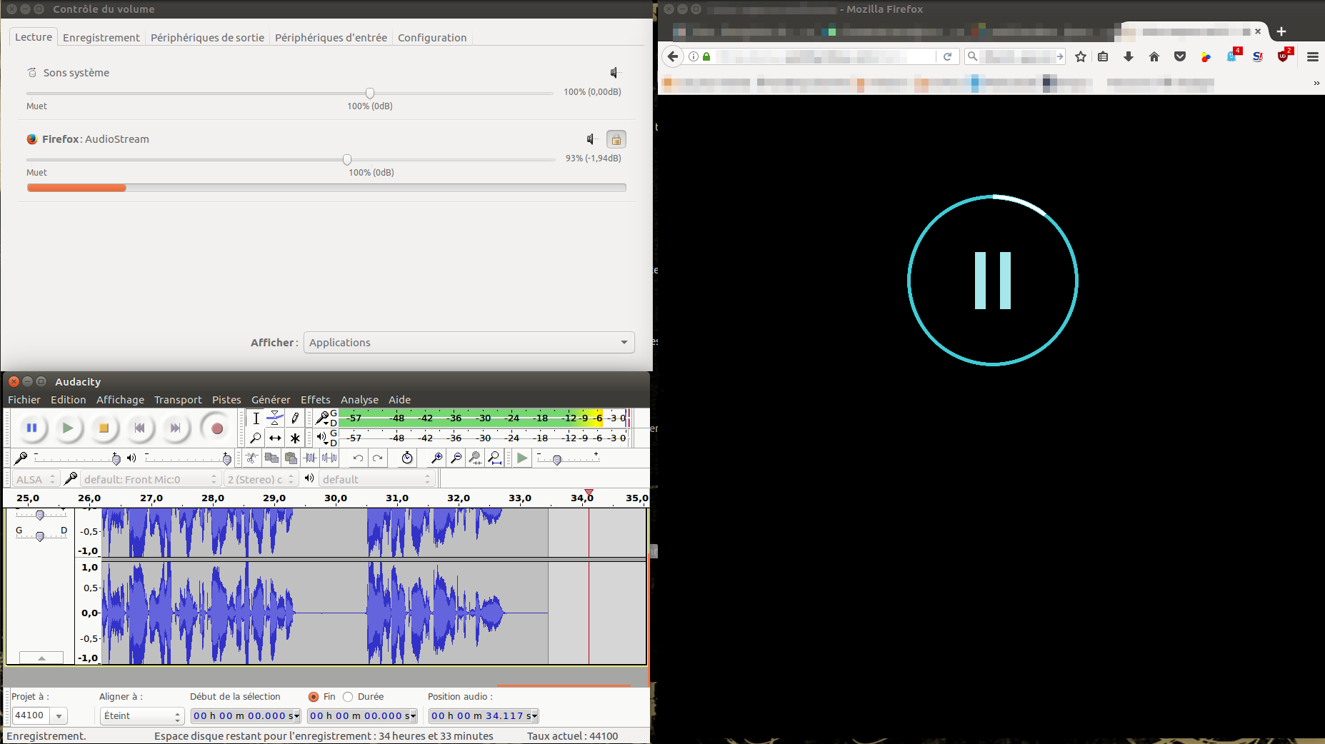Click the Firefox AudioStream volume slider handle

347,160
